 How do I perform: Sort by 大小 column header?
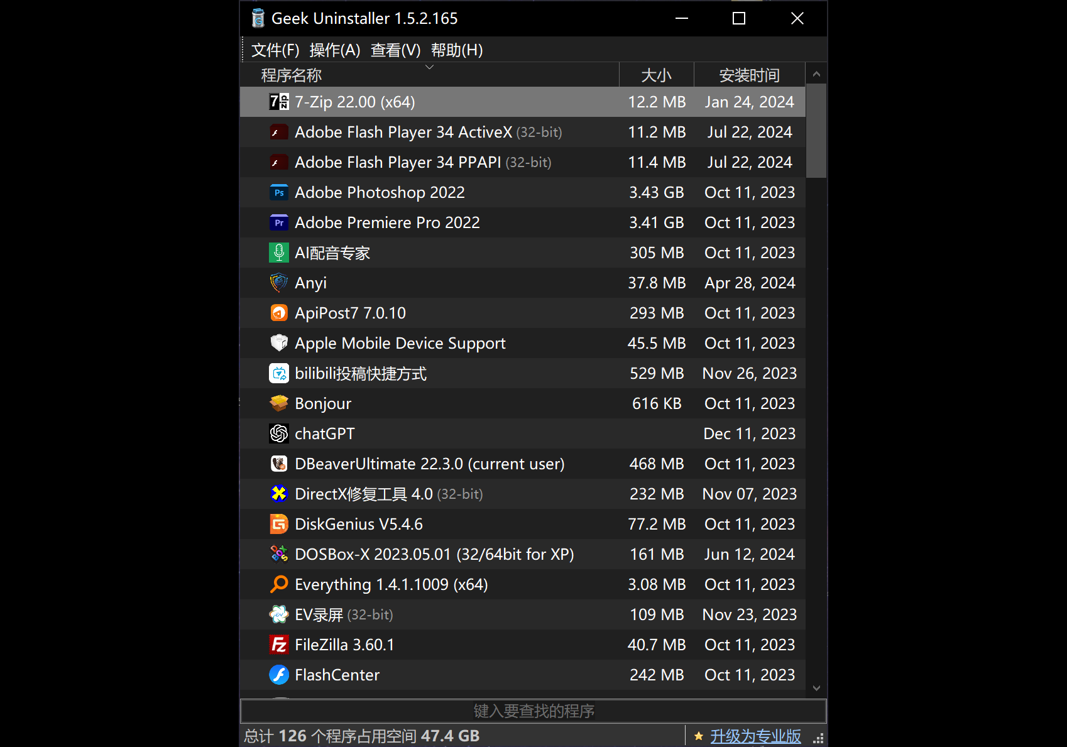pos(657,75)
